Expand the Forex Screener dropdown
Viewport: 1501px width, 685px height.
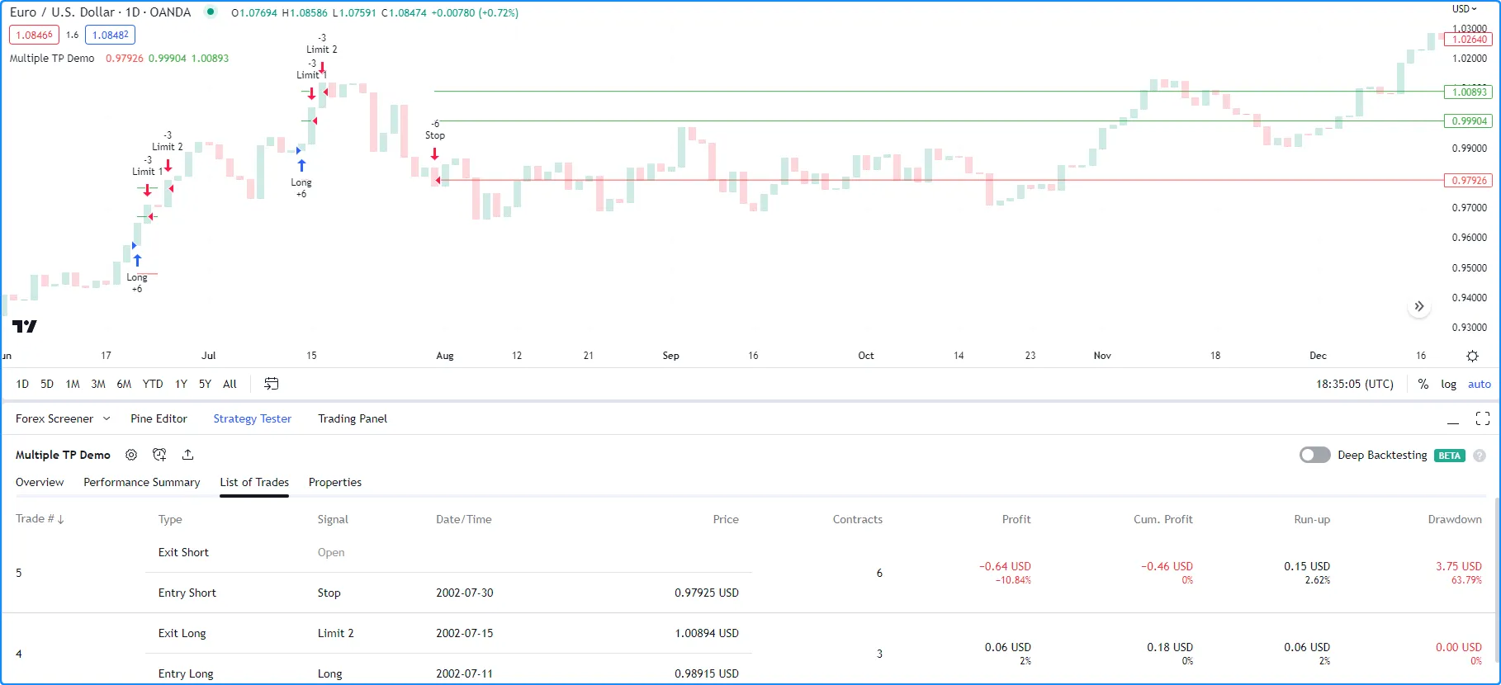[x=107, y=419]
